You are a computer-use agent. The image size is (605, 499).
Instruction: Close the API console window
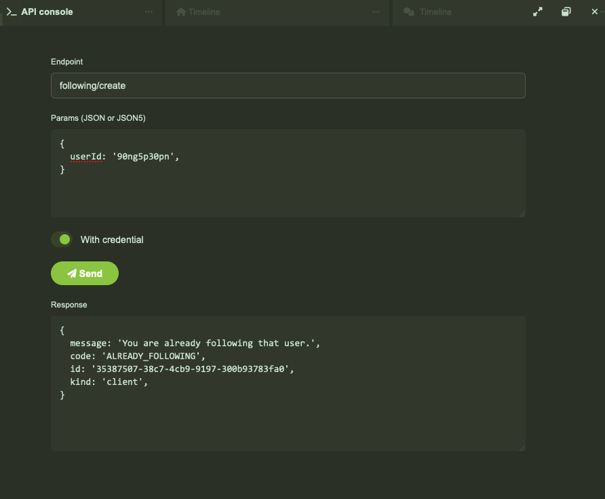pyautogui.click(x=595, y=12)
